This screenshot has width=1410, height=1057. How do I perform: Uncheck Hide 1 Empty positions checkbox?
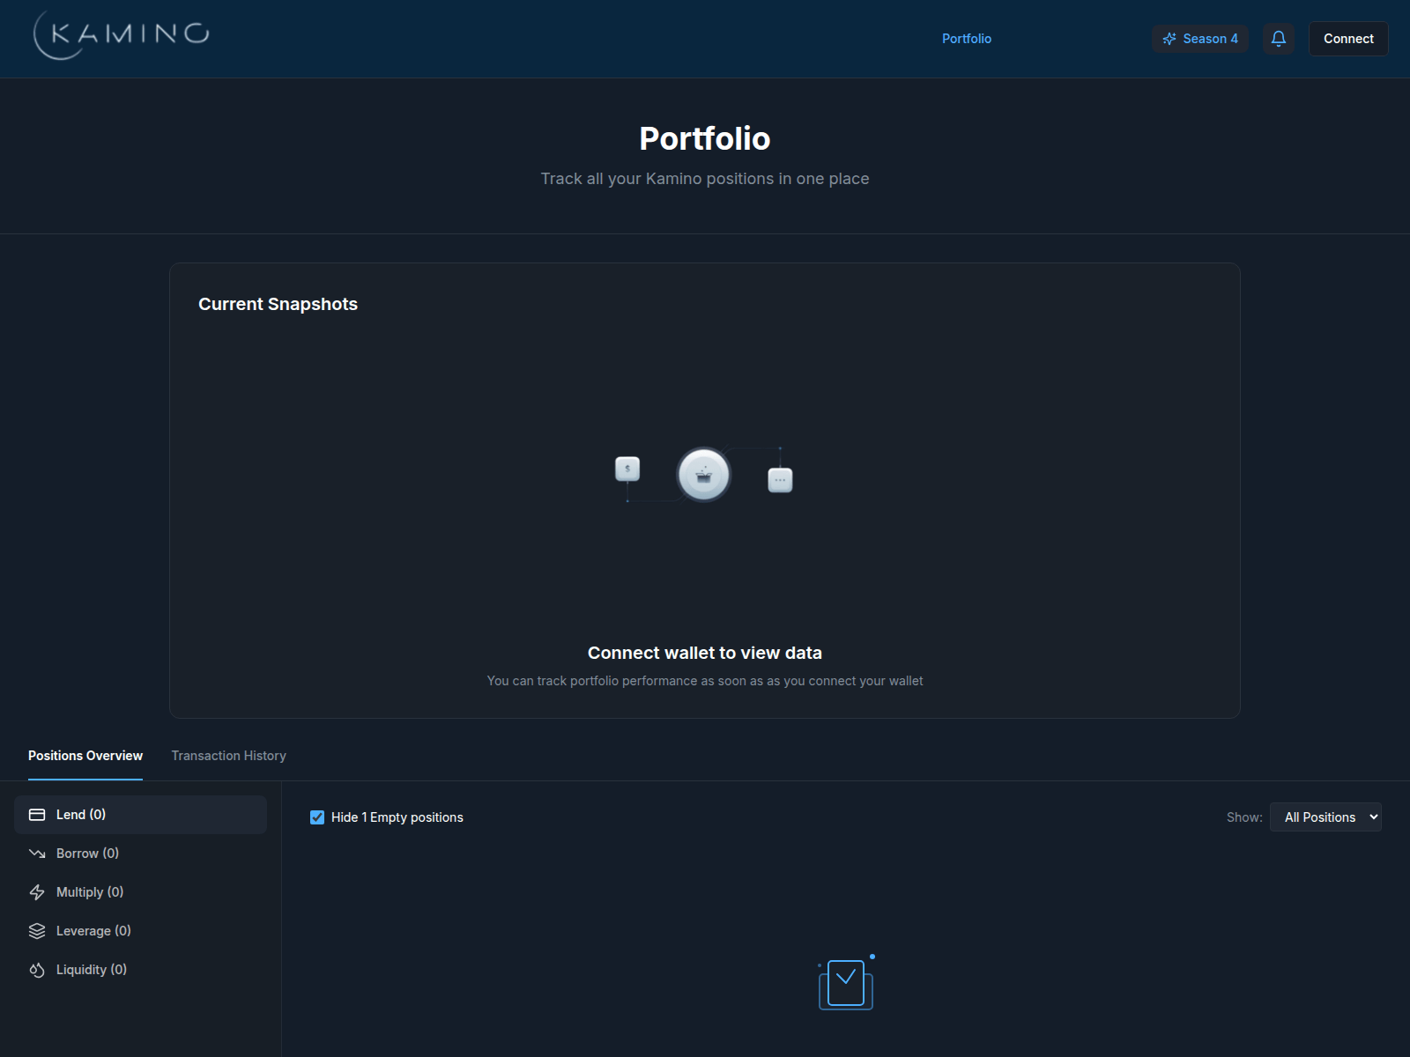317,817
